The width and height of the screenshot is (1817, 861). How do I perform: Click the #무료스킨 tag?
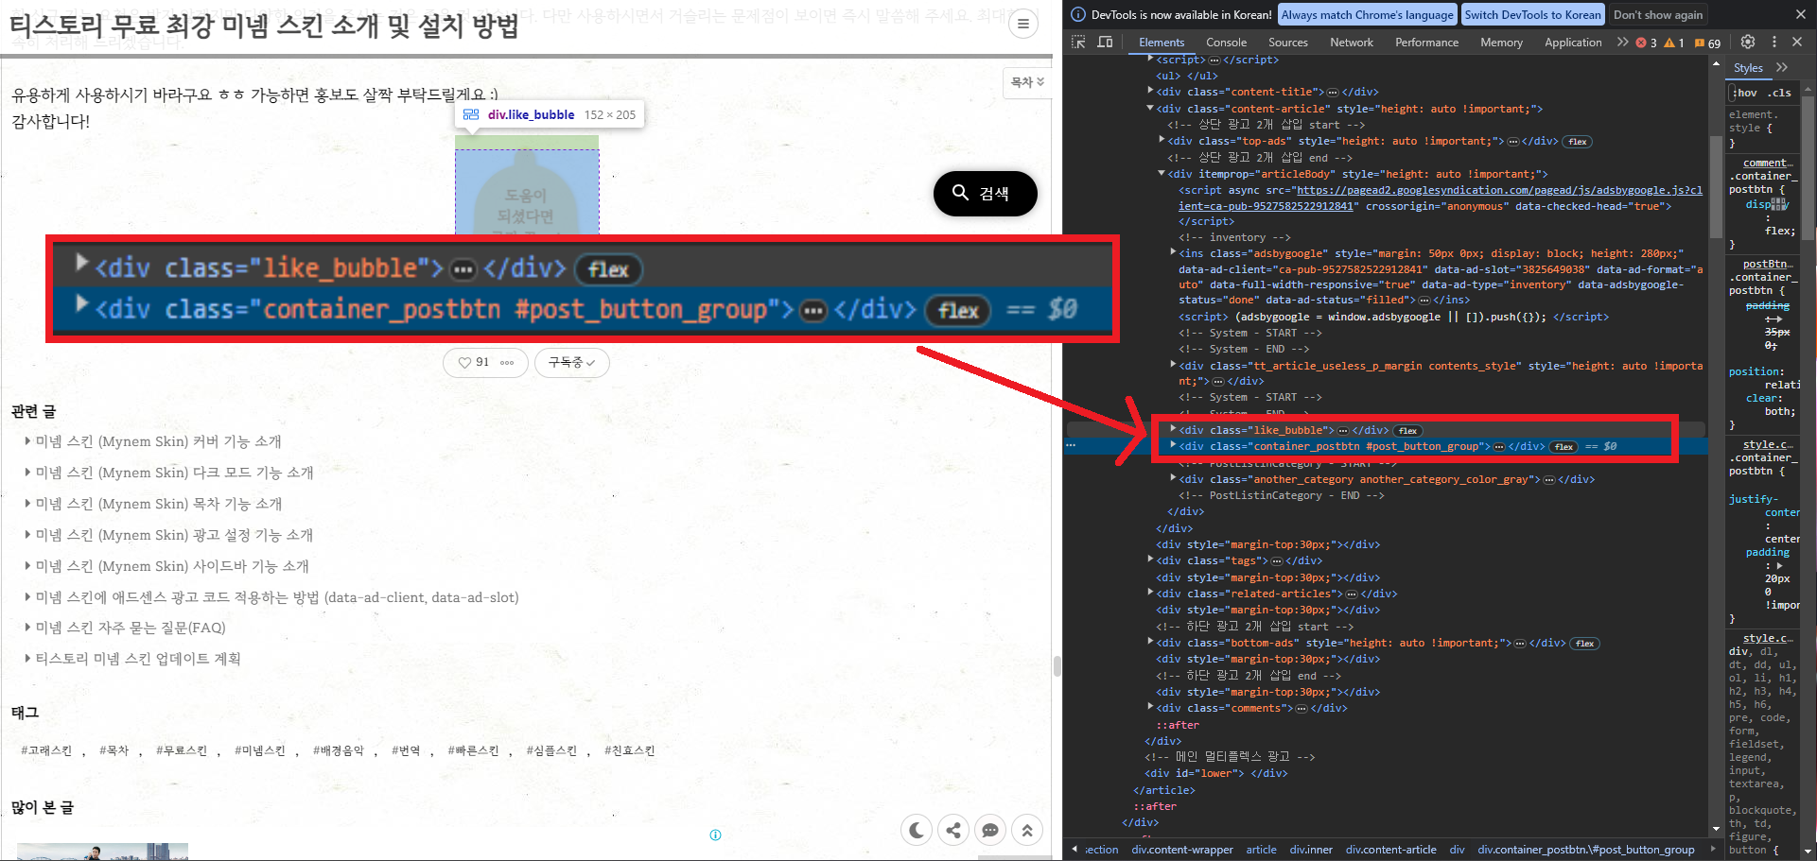click(182, 750)
